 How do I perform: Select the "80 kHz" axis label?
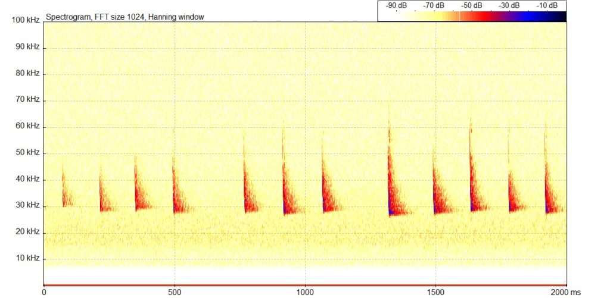(27, 73)
